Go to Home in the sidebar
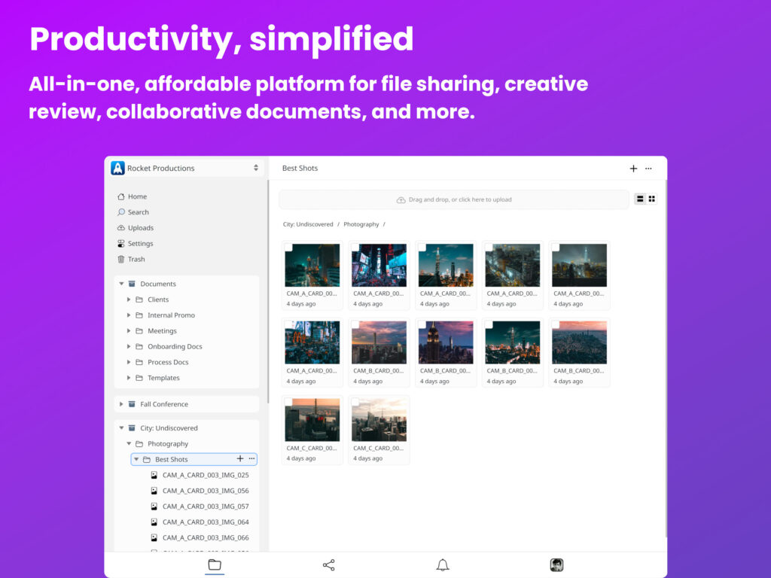This screenshot has width=771, height=578. pos(137,196)
